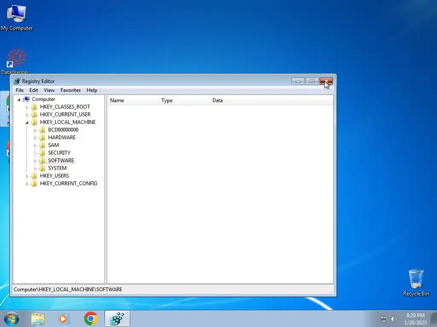This screenshot has width=437, height=327.
Task: Click the Registry Editor title bar icon
Action: coord(17,81)
